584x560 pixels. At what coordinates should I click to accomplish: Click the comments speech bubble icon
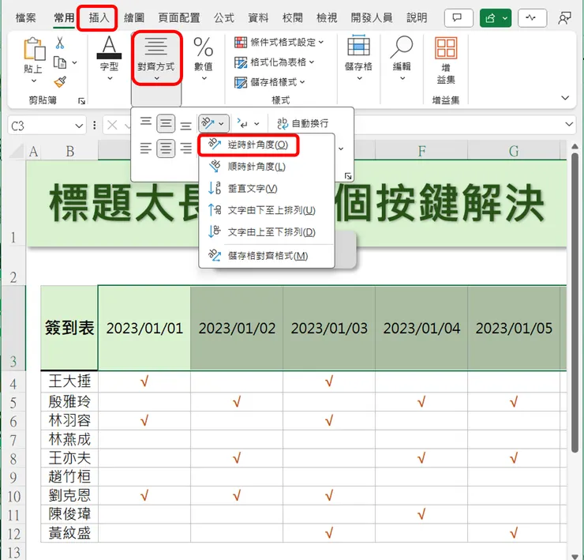click(x=458, y=18)
